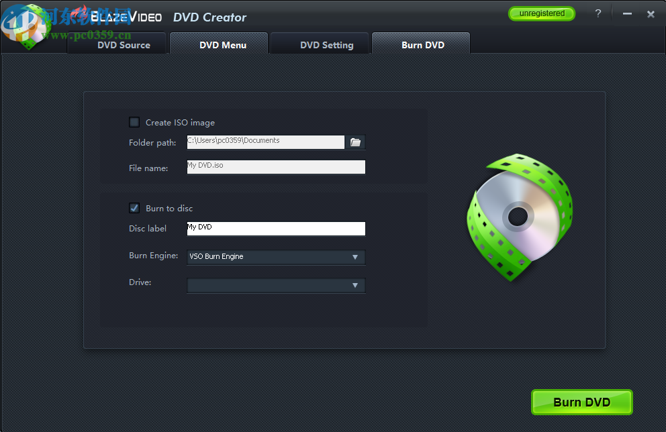
Task: Select the Burn DVD tab
Action: pos(422,44)
